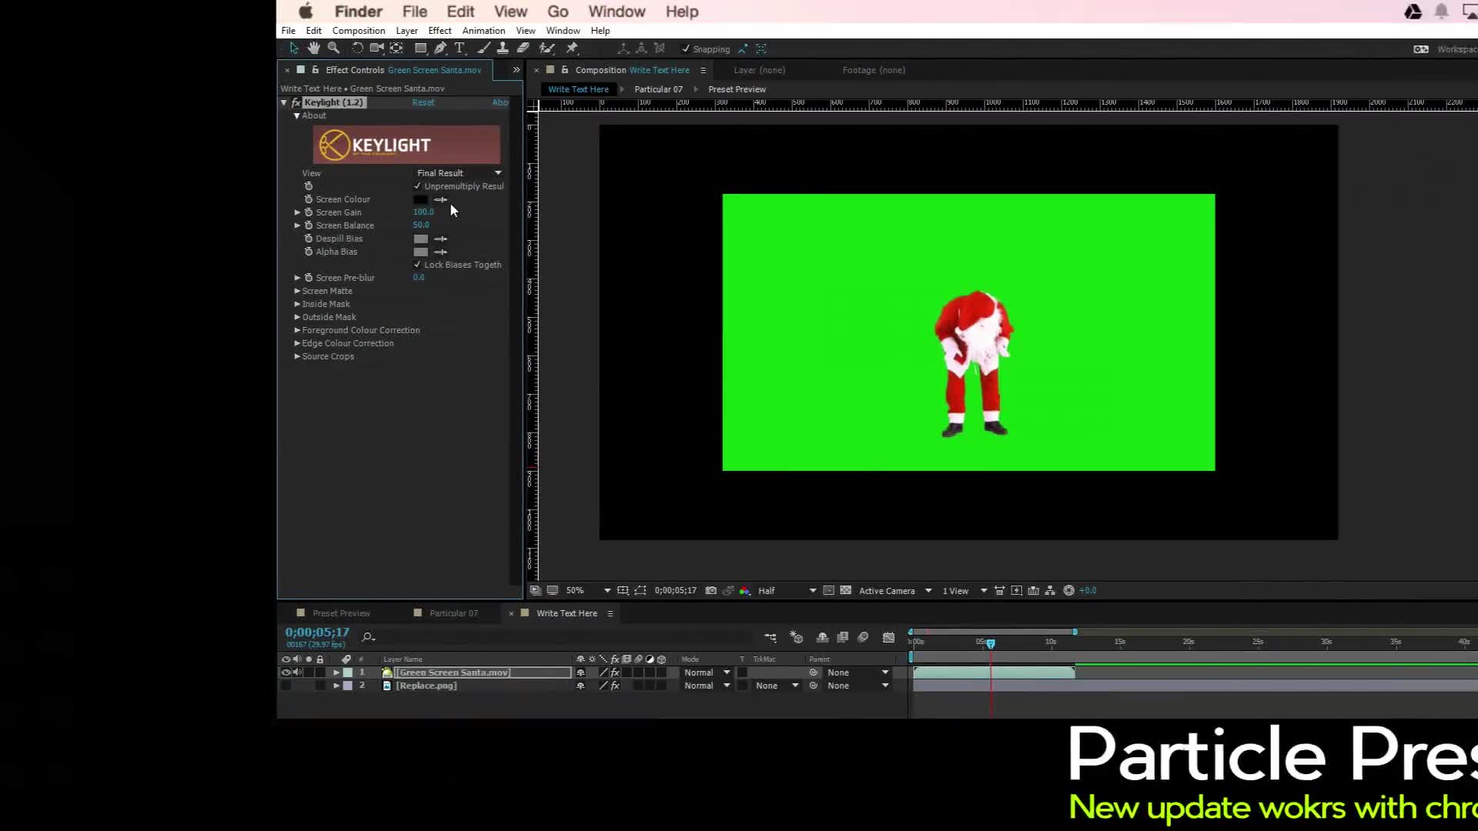1478x831 pixels.
Task: Select the Puppet Pin tool
Action: tap(572, 48)
